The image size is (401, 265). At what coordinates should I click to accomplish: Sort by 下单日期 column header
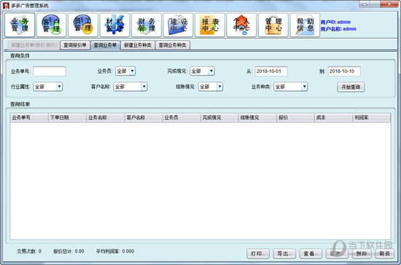(x=67, y=117)
